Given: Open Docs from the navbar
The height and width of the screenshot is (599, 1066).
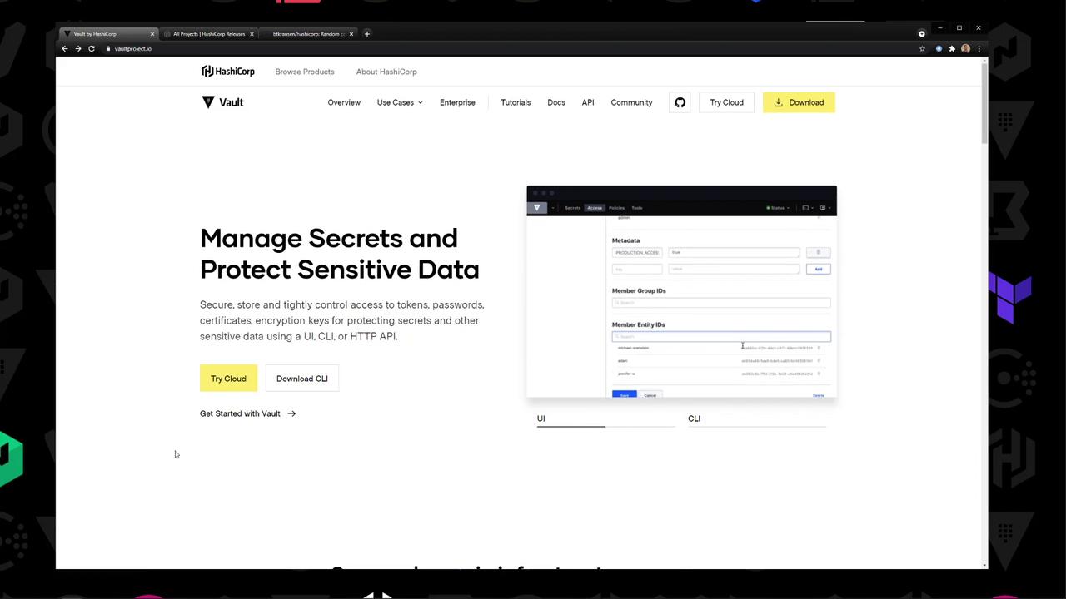Looking at the screenshot, I should tap(556, 102).
